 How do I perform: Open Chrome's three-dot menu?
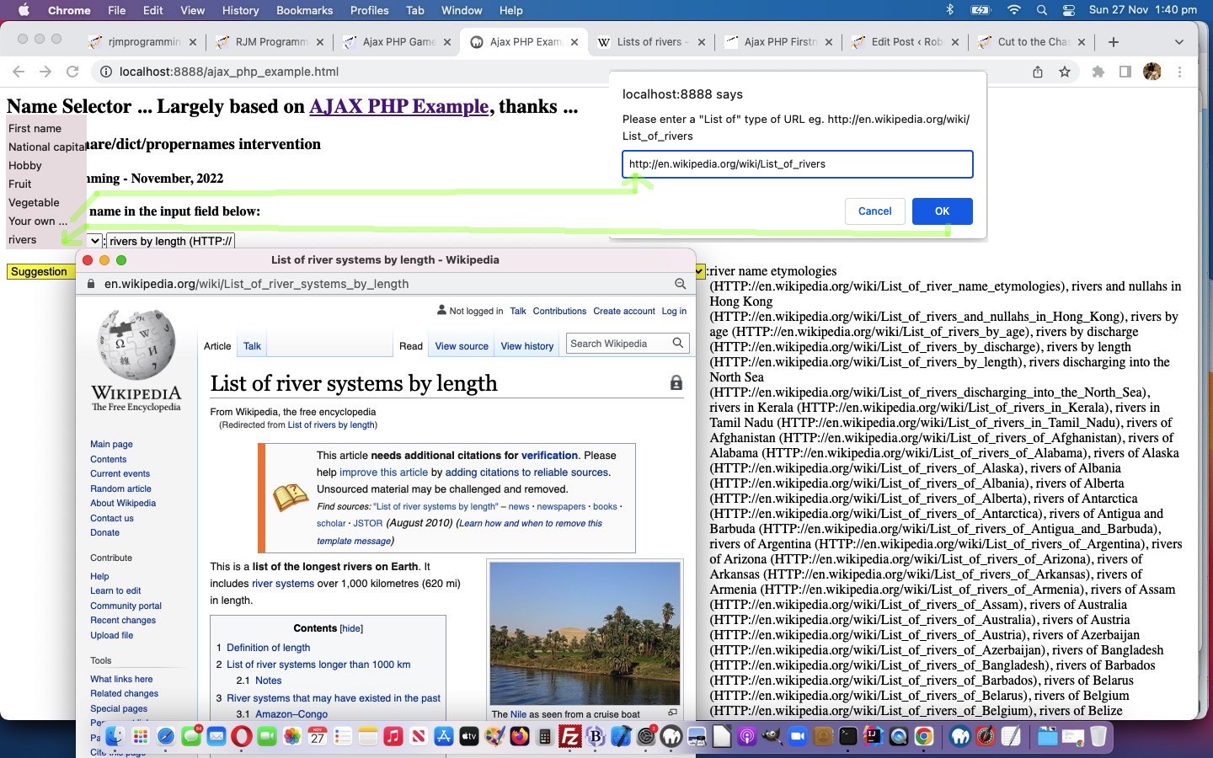(x=1180, y=72)
